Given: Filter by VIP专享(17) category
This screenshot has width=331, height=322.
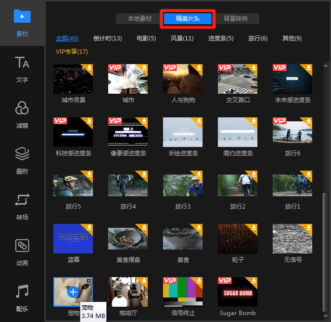Looking at the screenshot, I should pyautogui.click(x=72, y=52).
